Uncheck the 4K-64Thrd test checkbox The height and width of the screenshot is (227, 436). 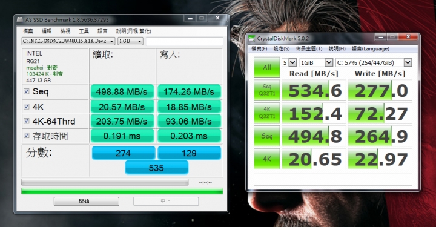point(27,121)
